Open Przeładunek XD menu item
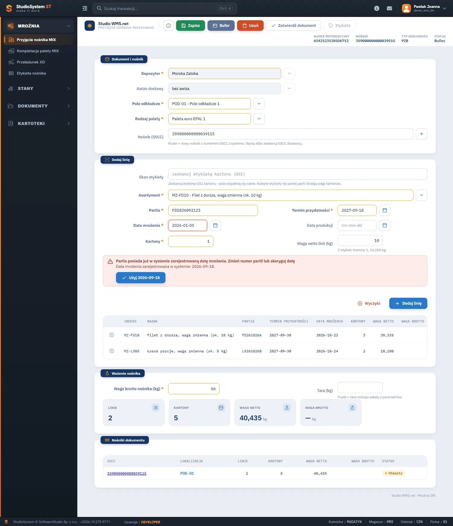Screen dimensions: 453x526 click(39, 62)
